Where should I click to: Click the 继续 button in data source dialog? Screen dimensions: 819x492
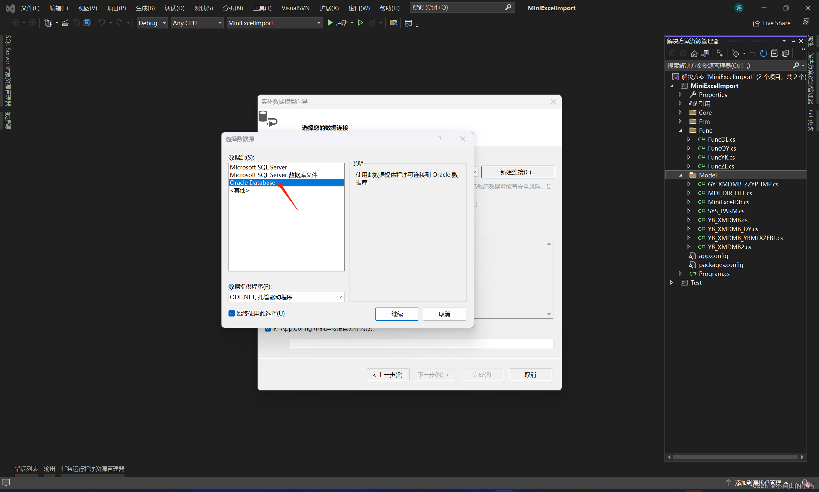(397, 314)
